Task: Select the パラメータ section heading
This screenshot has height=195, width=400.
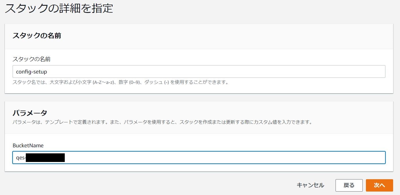Action: pyautogui.click(x=30, y=113)
